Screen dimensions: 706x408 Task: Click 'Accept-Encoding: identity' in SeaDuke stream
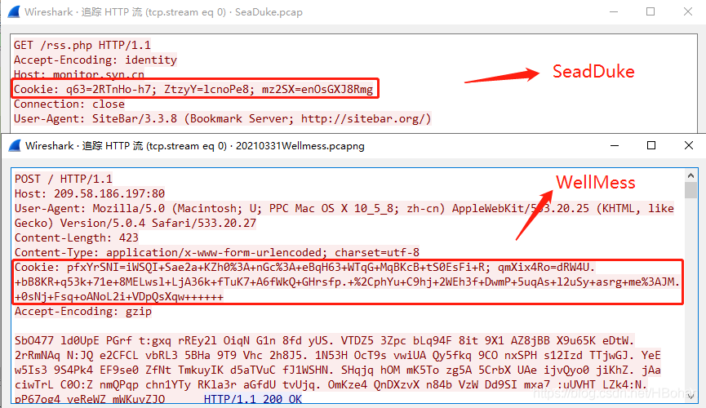click(x=95, y=60)
